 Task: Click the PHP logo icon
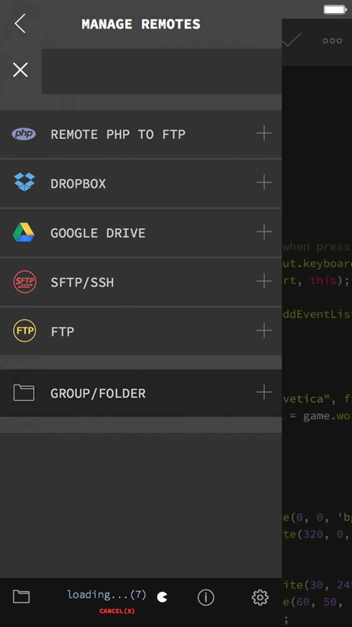click(x=24, y=134)
